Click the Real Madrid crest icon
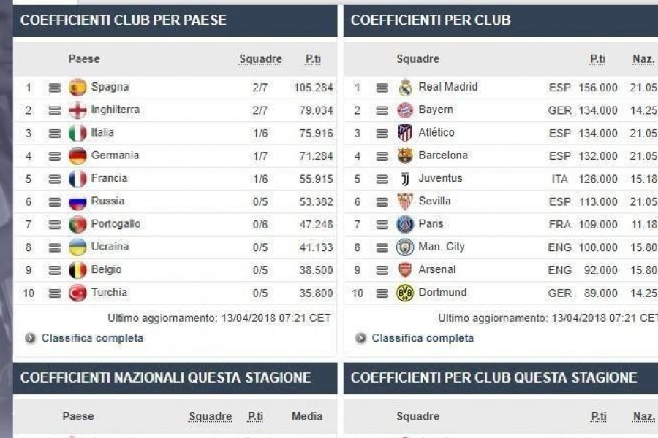The width and height of the screenshot is (658, 438). click(x=405, y=88)
